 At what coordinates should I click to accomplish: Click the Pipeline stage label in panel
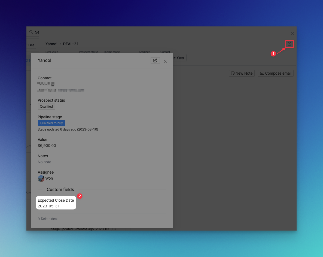click(50, 117)
